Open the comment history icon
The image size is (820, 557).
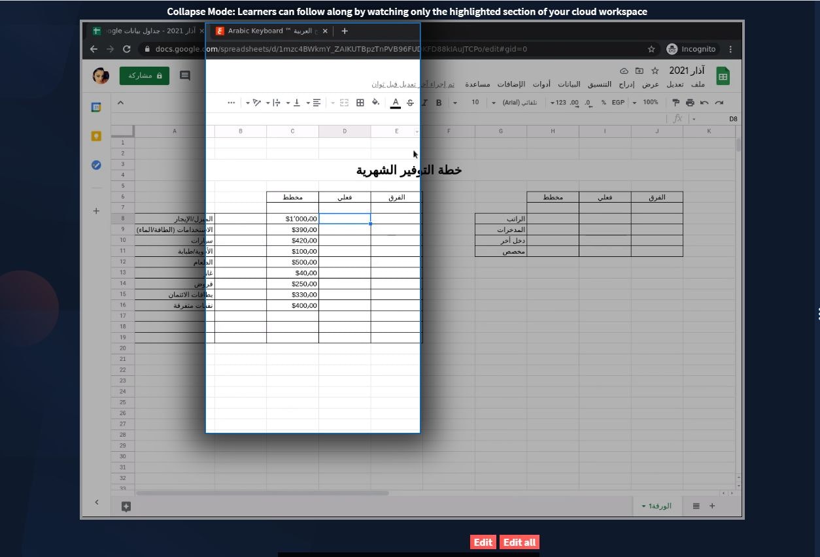tap(185, 76)
